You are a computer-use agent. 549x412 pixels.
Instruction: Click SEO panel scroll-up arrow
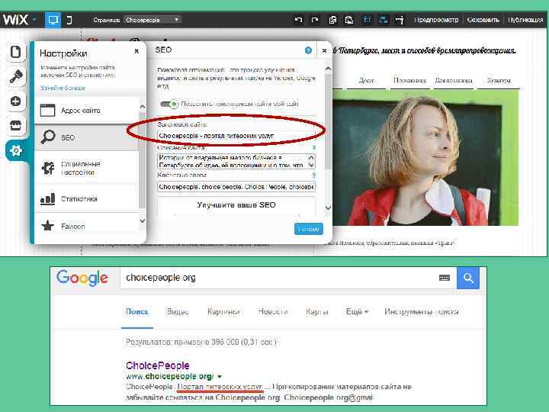(328, 69)
